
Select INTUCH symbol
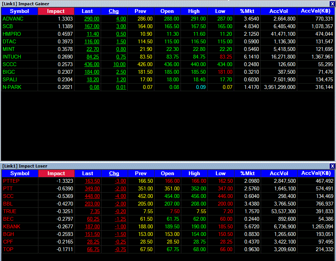(x=12, y=57)
